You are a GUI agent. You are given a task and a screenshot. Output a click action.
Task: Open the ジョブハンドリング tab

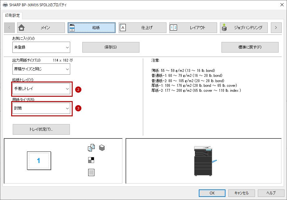point(244,28)
